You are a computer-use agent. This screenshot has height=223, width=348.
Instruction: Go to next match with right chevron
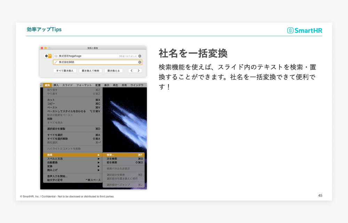139,71
